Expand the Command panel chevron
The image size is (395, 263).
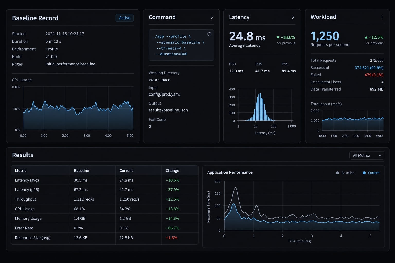[x=212, y=17]
